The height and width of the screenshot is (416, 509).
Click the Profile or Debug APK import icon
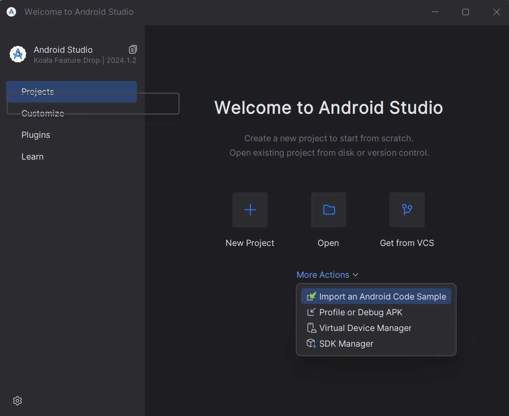311,312
